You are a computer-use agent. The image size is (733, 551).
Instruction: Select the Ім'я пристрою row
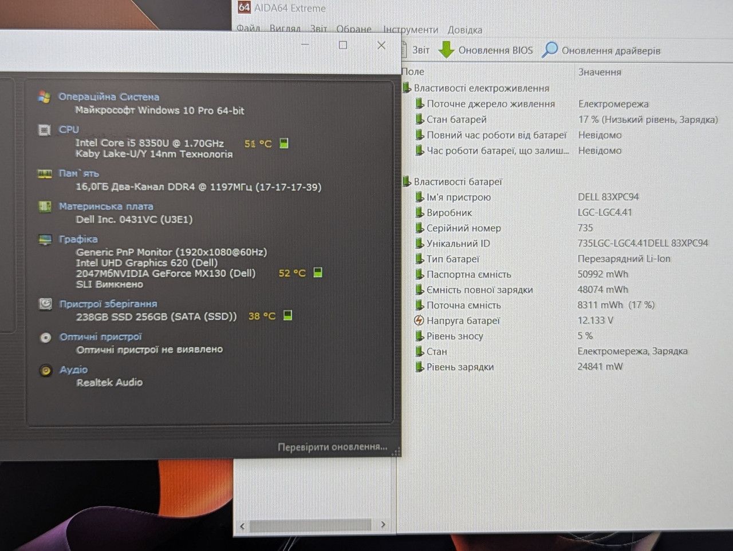527,197
